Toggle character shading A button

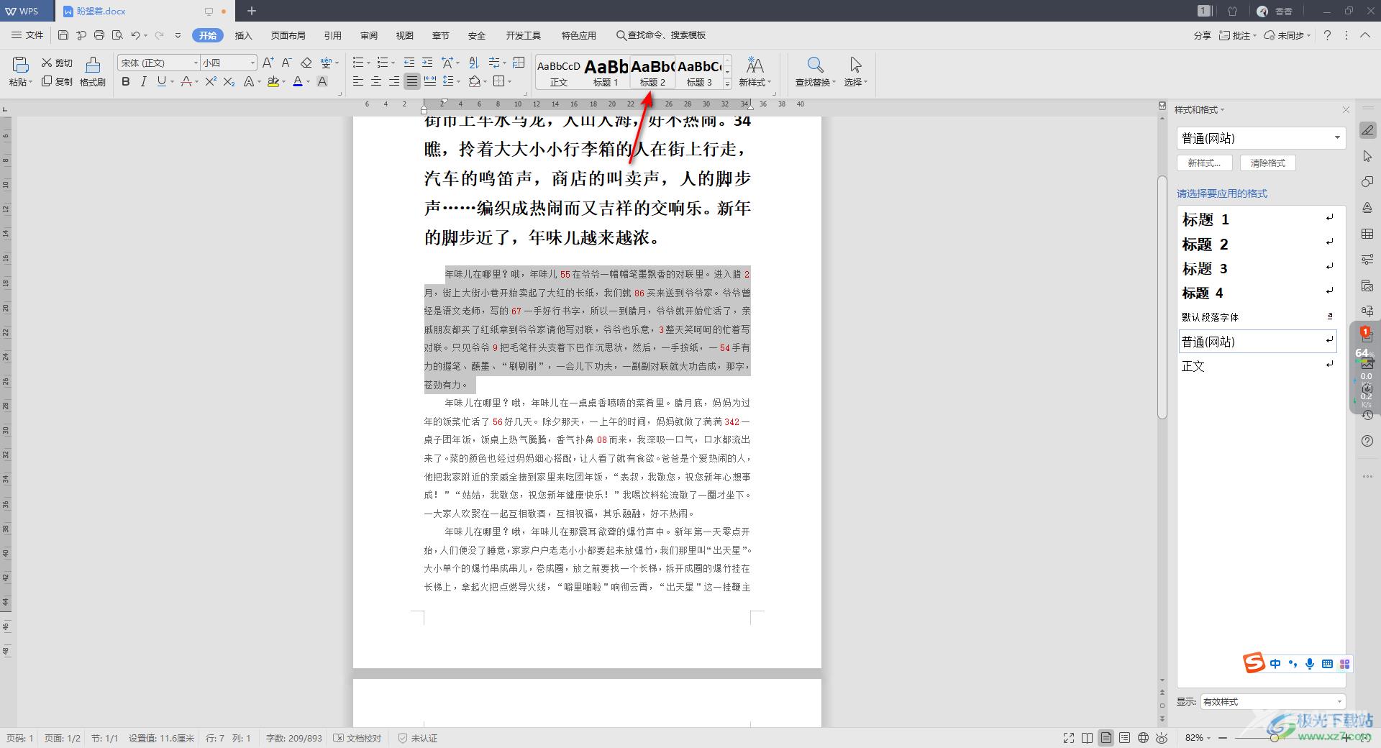322,82
